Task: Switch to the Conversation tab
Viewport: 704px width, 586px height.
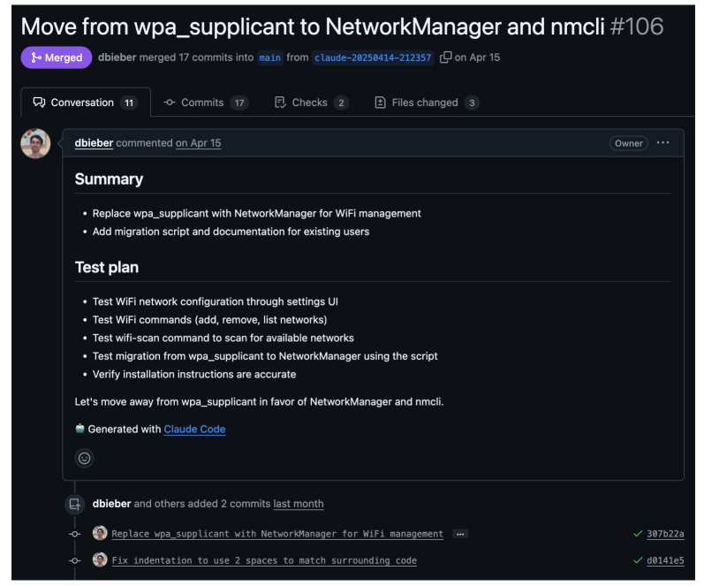Action: pos(85,103)
